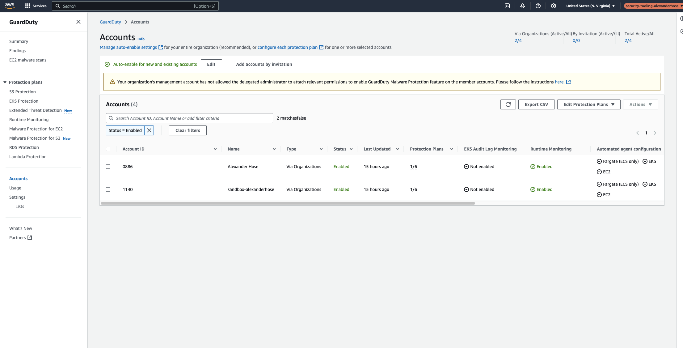This screenshot has height=348, width=683.
Task: Click Edit auto-enable button
Action: [x=211, y=64]
